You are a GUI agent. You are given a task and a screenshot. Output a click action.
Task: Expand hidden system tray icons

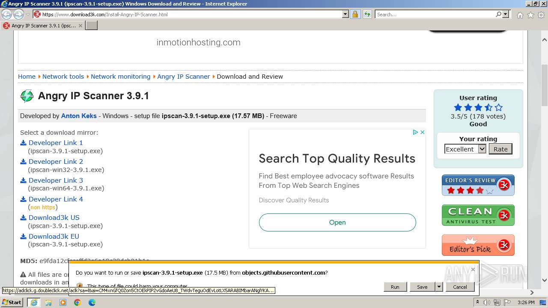pos(477,302)
